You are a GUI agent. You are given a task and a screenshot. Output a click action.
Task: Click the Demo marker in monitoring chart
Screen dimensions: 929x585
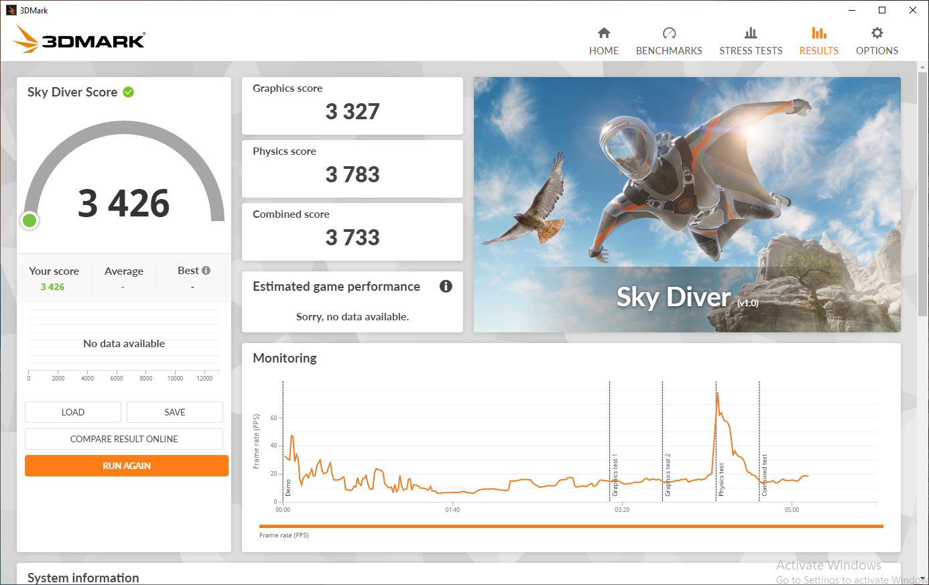(x=288, y=487)
